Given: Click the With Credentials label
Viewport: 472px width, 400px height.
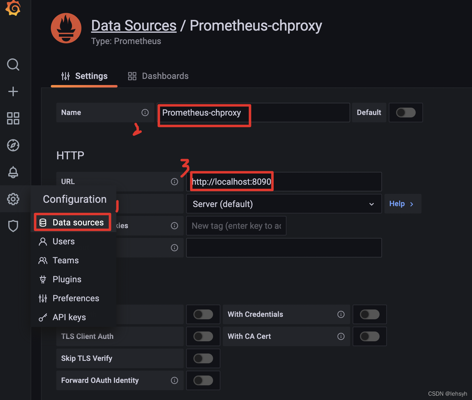Looking at the screenshot, I should (255, 314).
